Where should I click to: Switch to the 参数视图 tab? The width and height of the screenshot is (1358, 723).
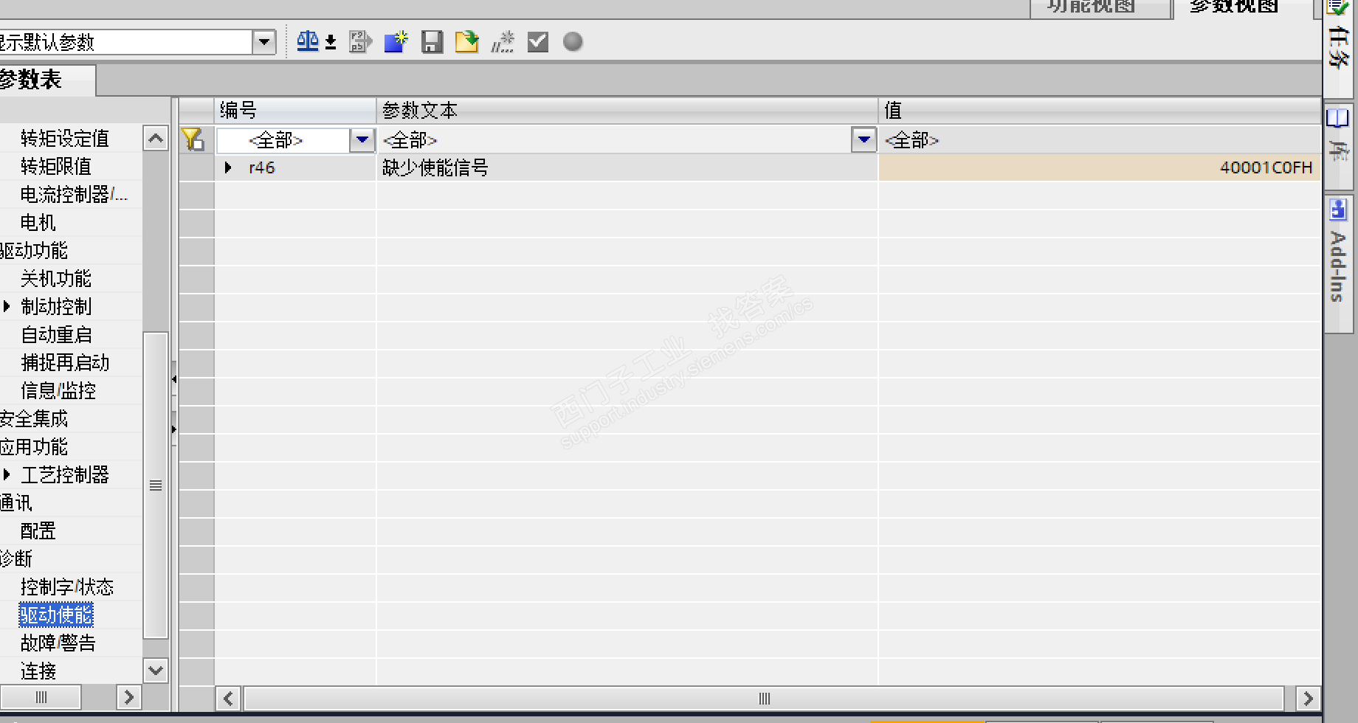[1234, 7]
